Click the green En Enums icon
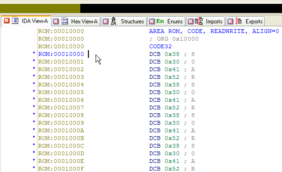The image size is (282, 172). pos(160,21)
